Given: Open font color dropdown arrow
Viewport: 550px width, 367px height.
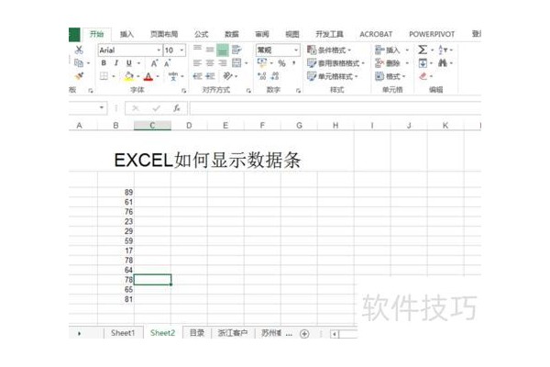Looking at the screenshot, I should click(x=158, y=76).
